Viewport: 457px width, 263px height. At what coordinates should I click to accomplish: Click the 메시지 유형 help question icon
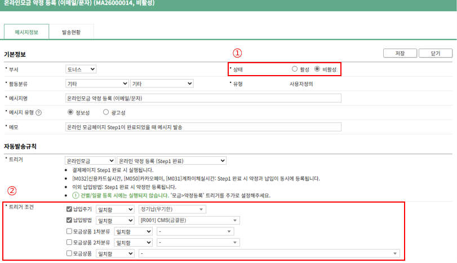tap(38, 113)
